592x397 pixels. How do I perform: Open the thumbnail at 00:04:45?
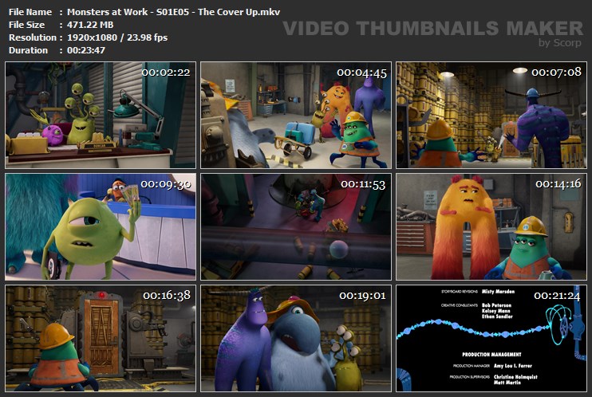click(296, 115)
